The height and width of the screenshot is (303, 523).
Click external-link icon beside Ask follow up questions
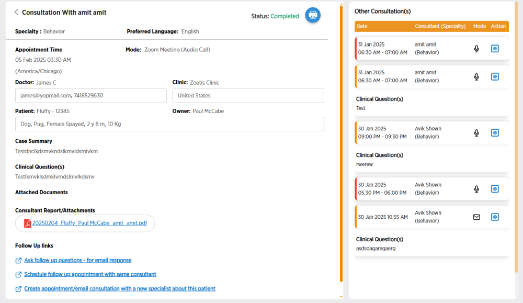point(19,260)
